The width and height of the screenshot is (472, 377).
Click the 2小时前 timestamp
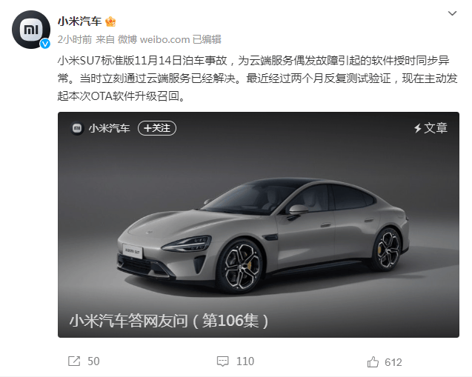[x=75, y=39]
